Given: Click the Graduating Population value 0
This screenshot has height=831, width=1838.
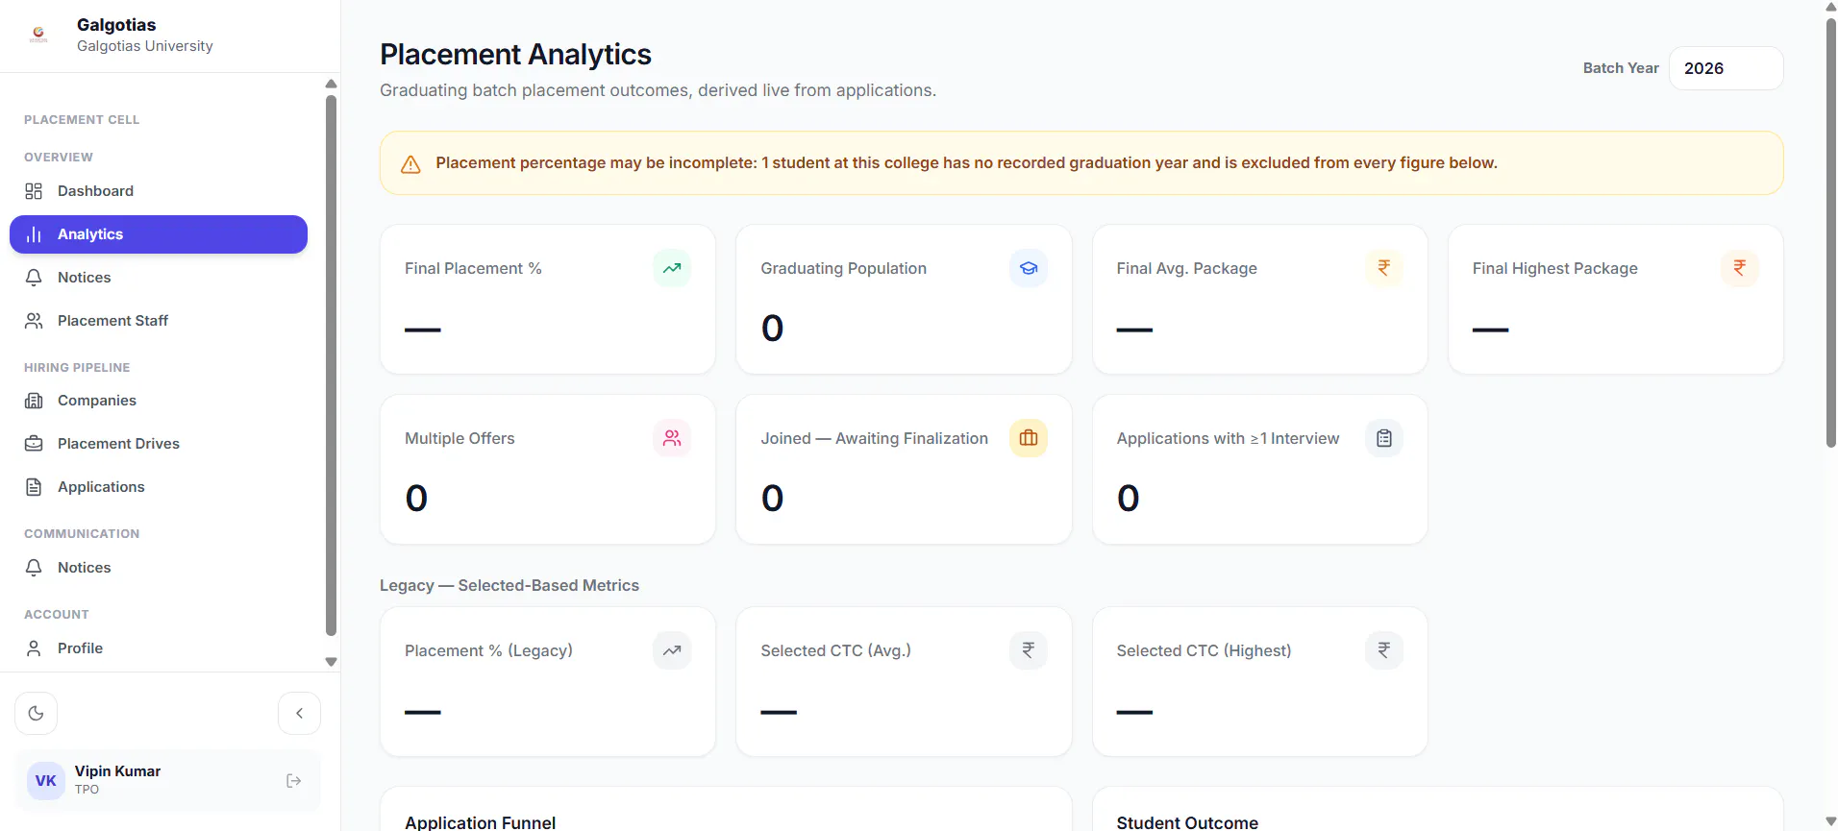Looking at the screenshot, I should coord(772,329).
